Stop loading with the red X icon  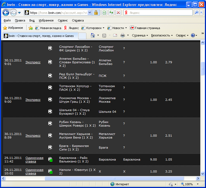pyautogui.click(x=118, y=12)
